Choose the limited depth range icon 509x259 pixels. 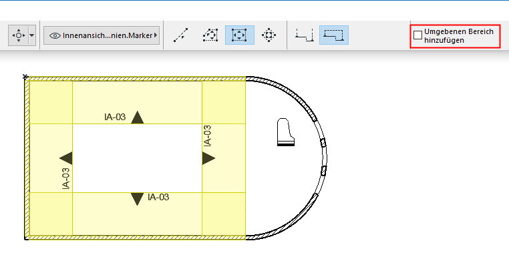point(334,35)
